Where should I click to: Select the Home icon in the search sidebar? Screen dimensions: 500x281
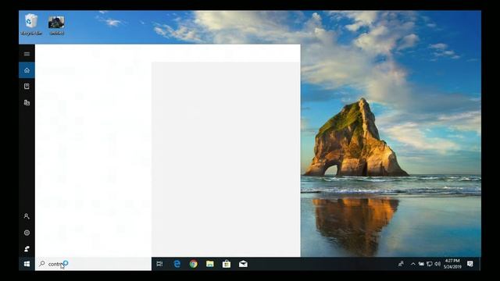click(x=27, y=70)
